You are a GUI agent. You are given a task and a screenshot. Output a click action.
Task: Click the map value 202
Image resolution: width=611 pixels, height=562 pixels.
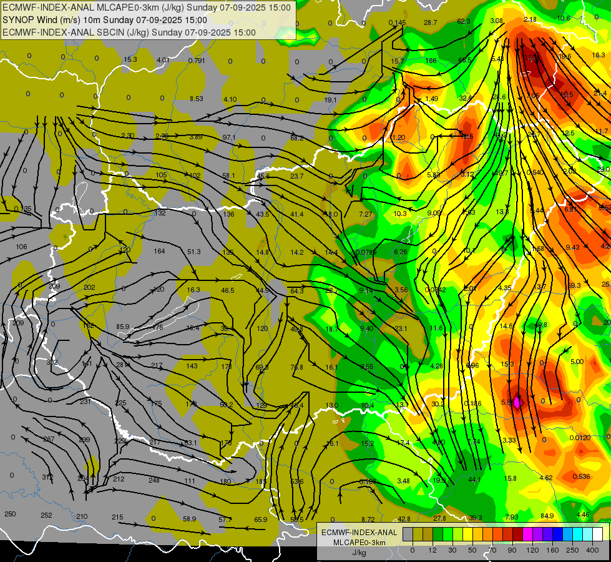89,287
